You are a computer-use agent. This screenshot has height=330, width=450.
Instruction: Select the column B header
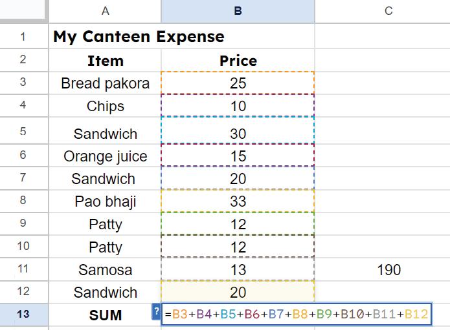coord(238,10)
